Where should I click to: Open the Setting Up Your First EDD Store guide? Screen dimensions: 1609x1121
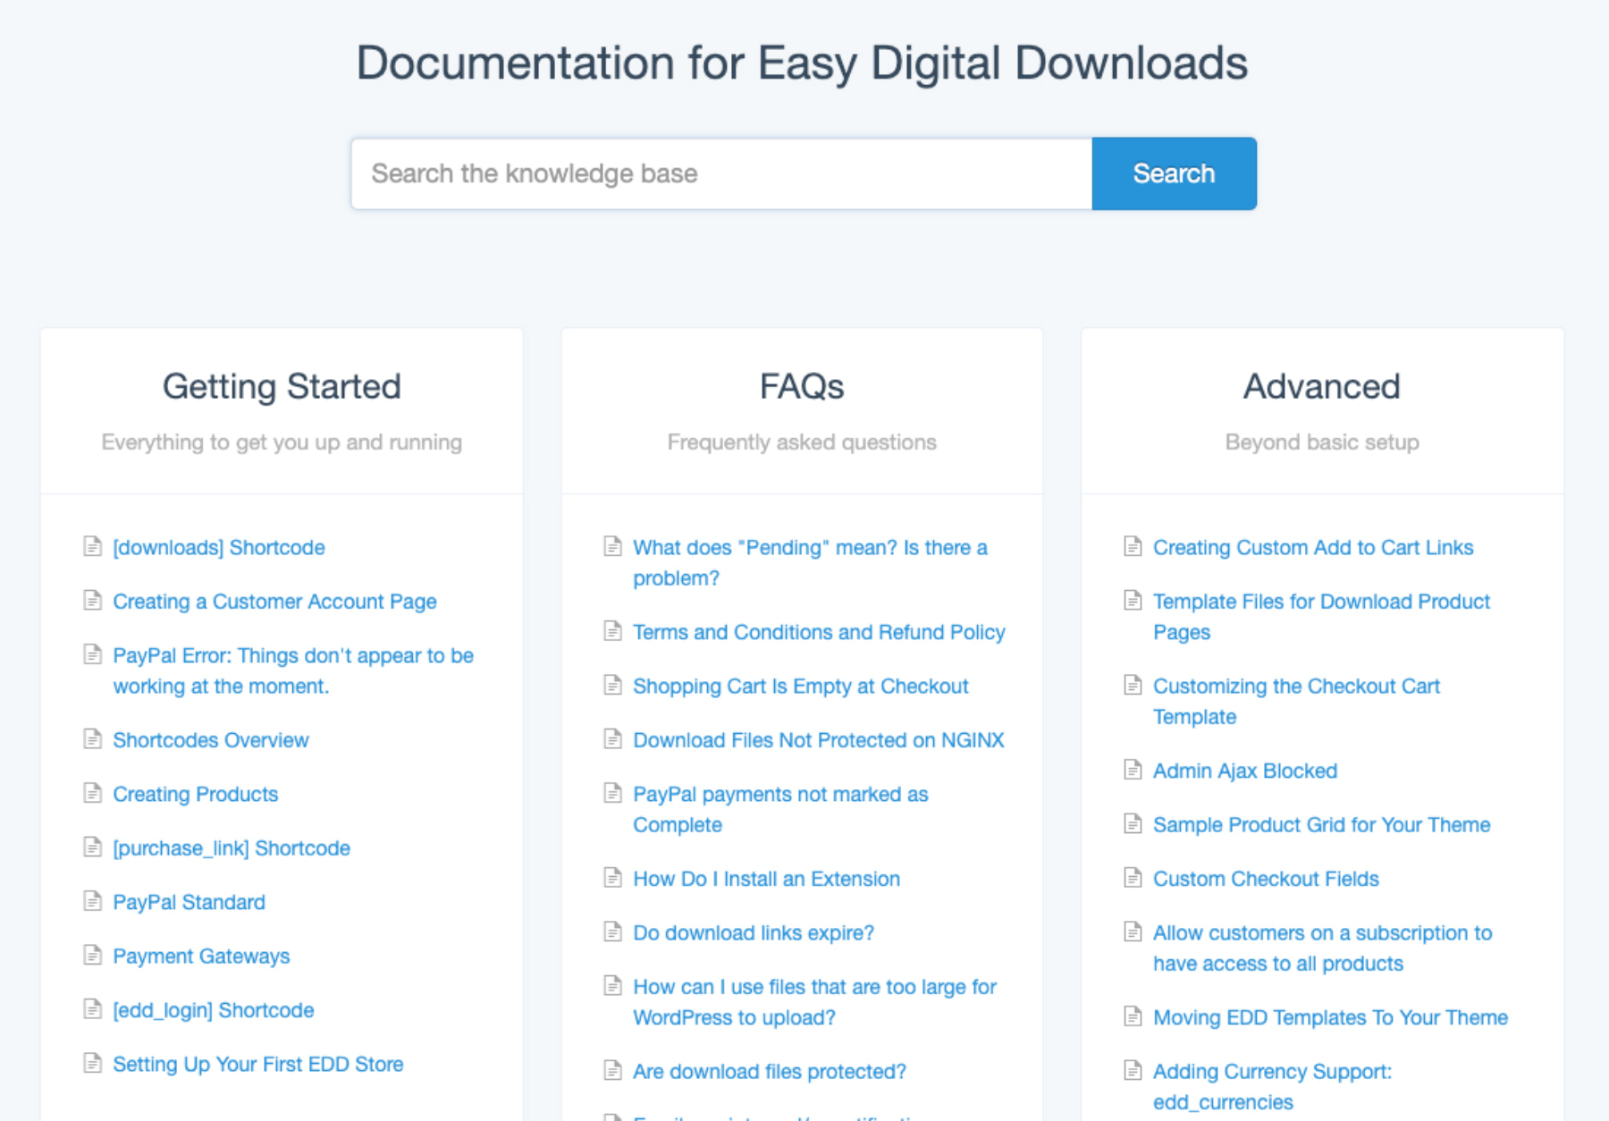[257, 1064]
